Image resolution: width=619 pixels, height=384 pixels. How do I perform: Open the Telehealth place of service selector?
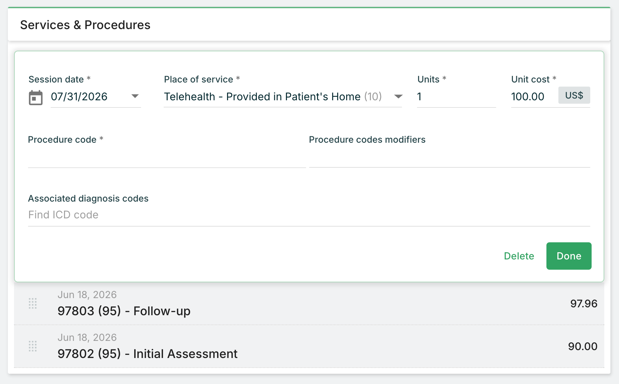(x=283, y=97)
